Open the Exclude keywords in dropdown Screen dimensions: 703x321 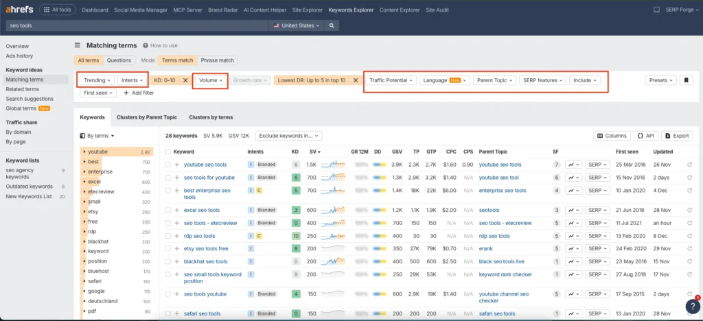[288, 136]
